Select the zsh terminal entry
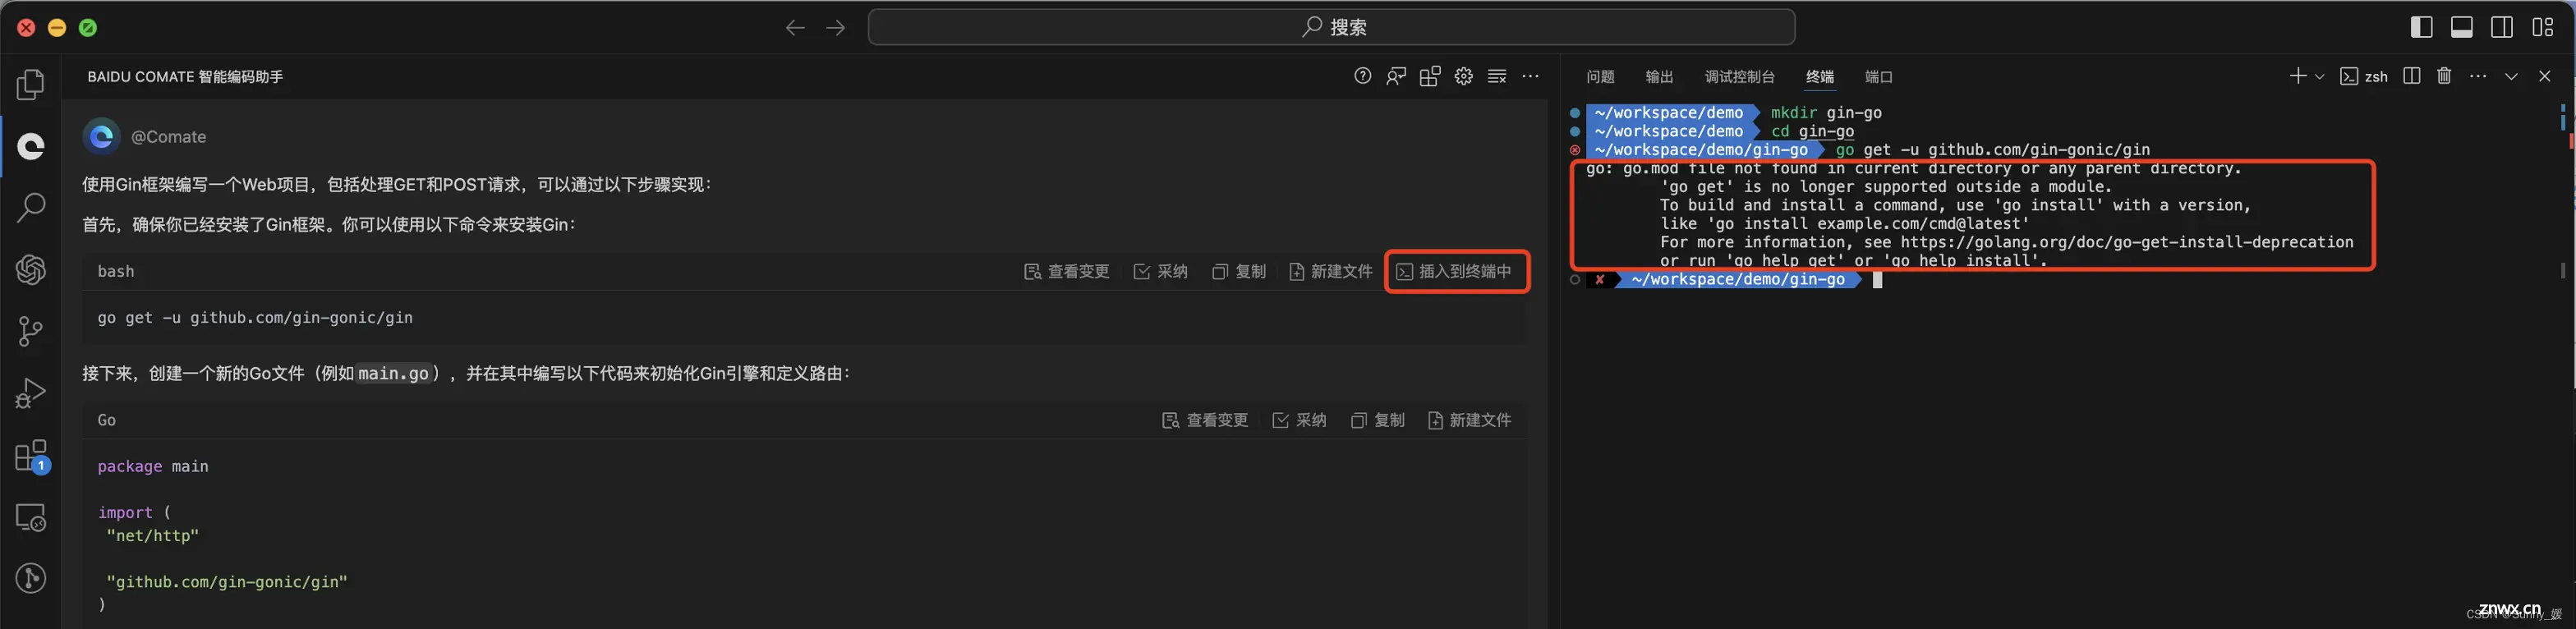2576x629 pixels. (2364, 76)
